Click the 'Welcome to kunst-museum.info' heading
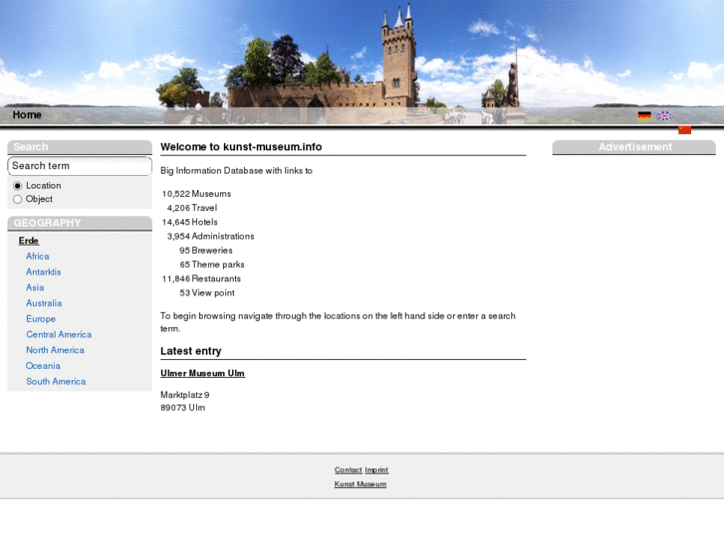 (241, 146)
